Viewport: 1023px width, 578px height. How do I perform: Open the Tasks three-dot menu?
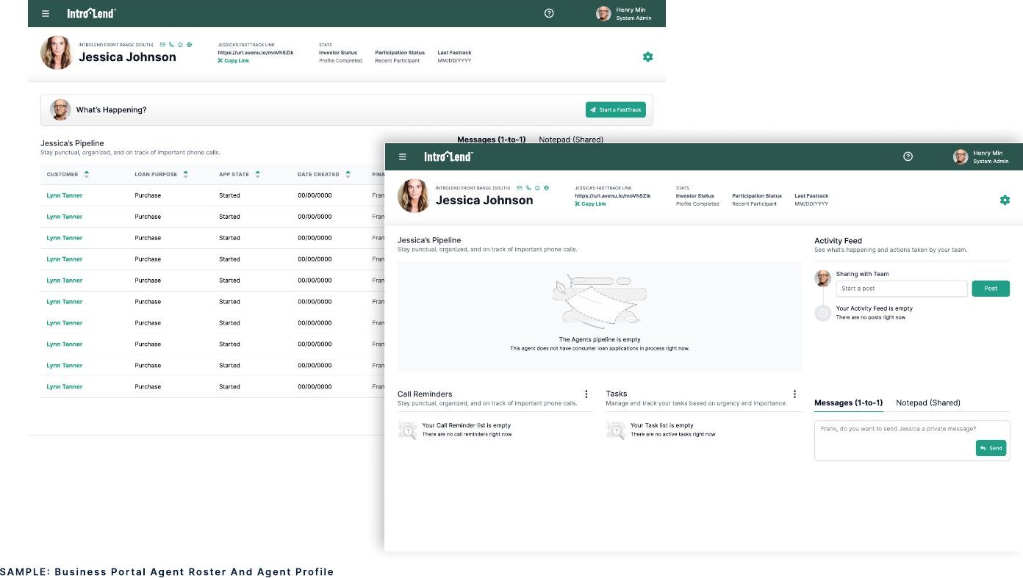(794, 394)
